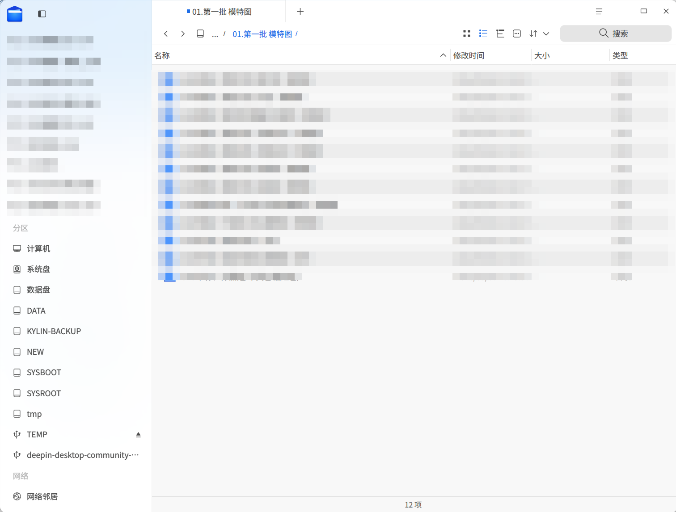
Task: Open a new tab with the plus button
Action: (300, 12)
